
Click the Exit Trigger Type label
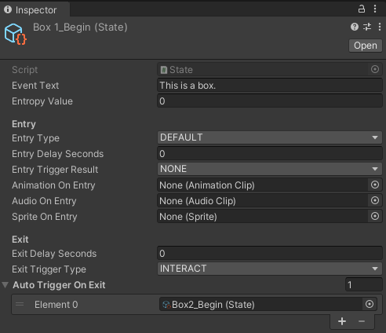pos(49,269)
